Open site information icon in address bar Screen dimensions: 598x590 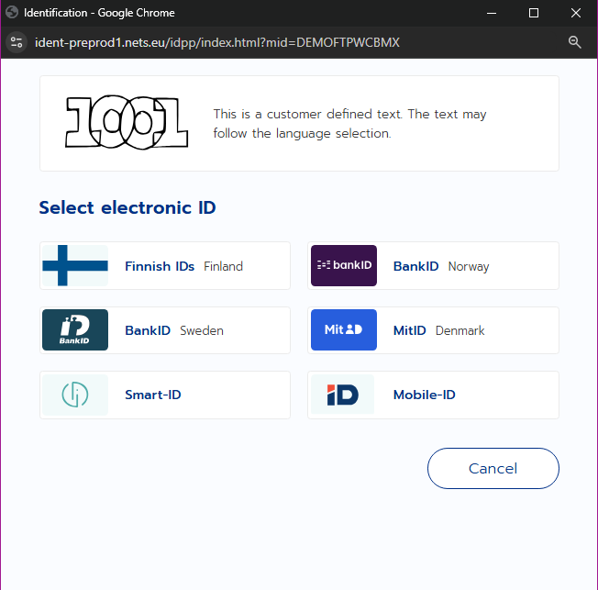click(17, 42)
